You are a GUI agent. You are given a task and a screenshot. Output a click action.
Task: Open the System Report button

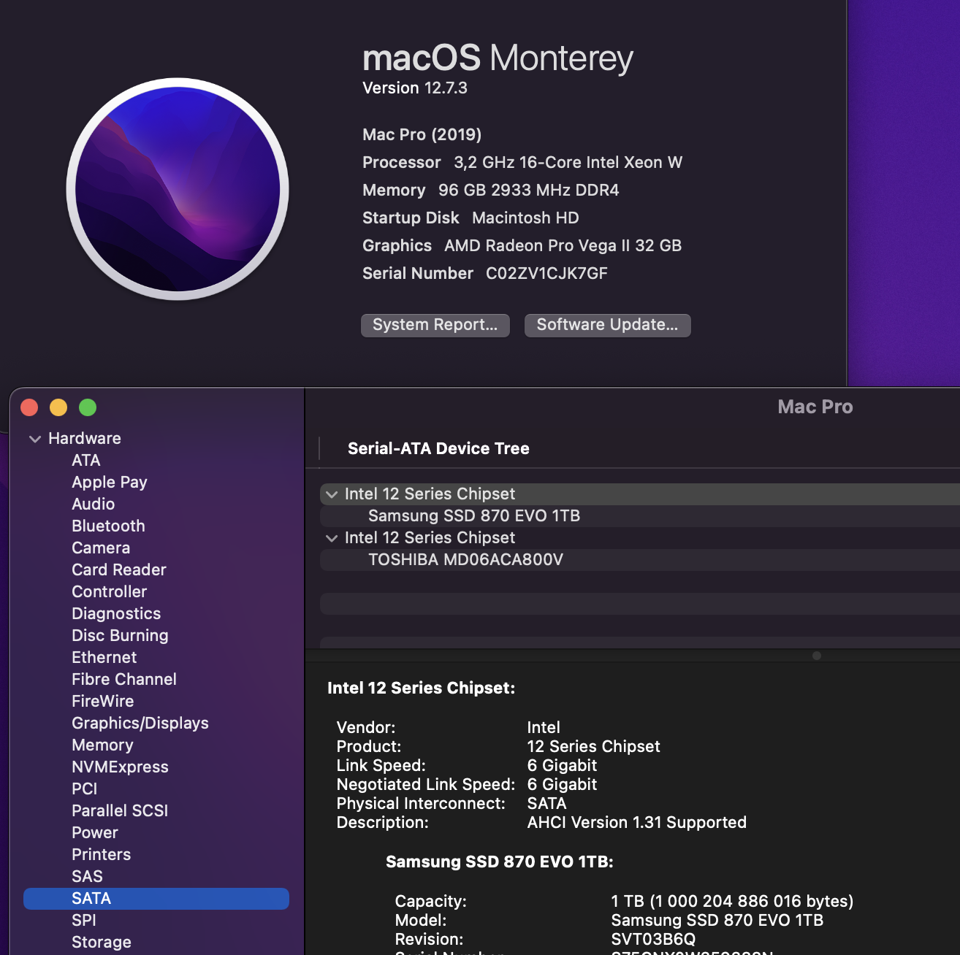(x=435, y=325)
